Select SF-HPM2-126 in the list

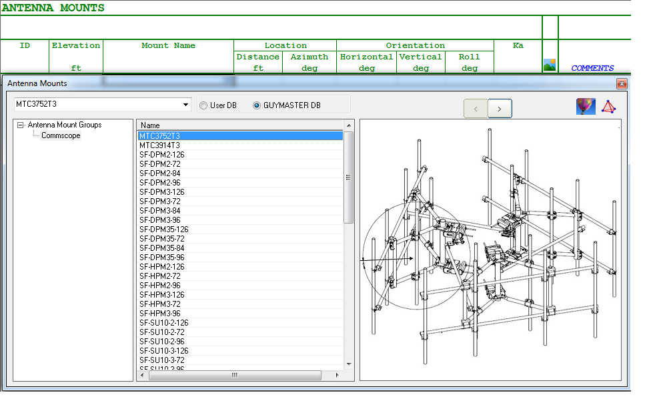pos(240,267)
